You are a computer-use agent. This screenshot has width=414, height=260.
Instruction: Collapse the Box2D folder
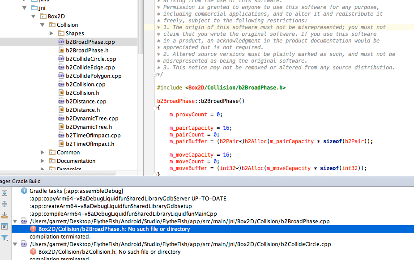click(x=34, y=17)
